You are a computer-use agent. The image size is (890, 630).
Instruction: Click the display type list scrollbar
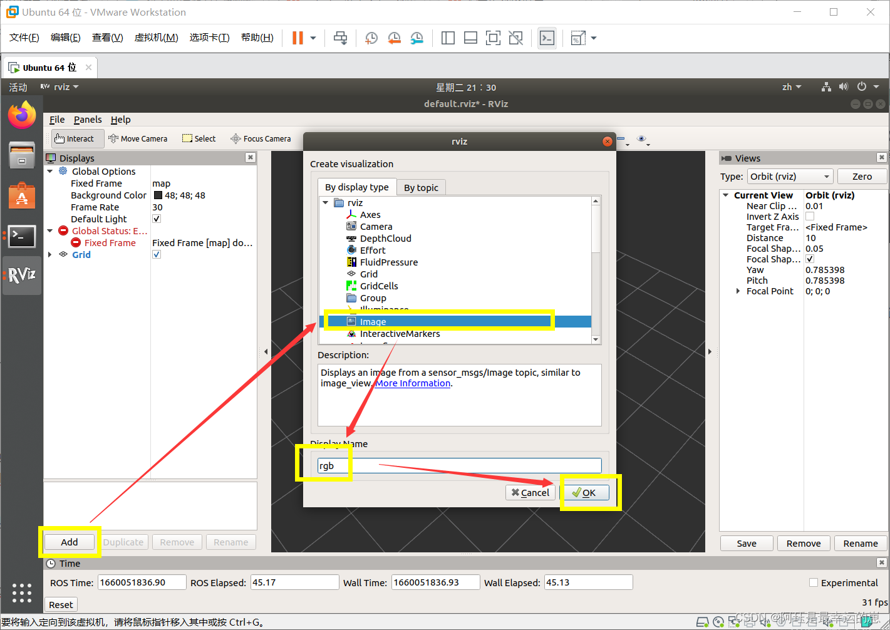[x=596, y=270]
